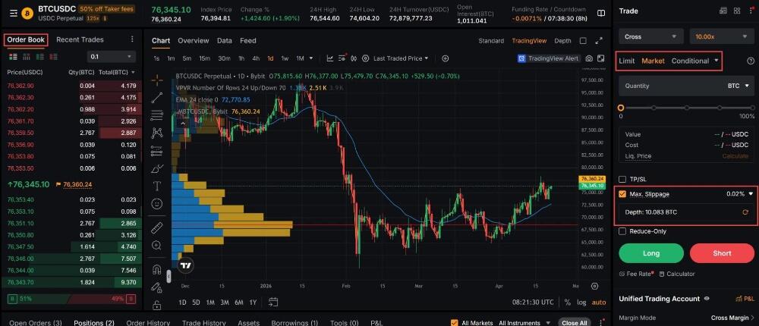Open the go-to-date calendar icon
The height and width of the screenshot is (326, 759).
273,302
